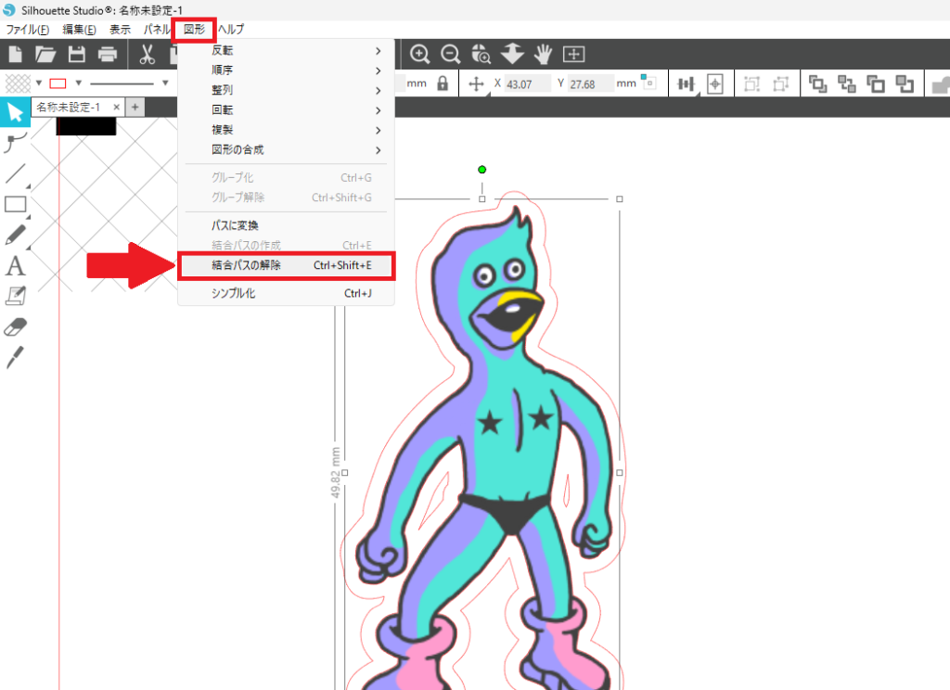Click the zoom in magnifier icon
The image size is (950, 690).
(419, 54)
